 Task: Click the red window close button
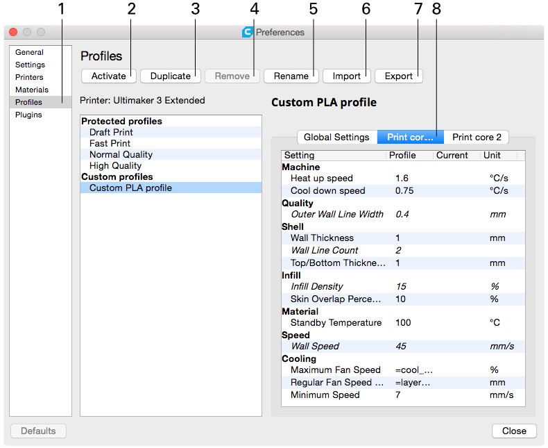pyautogui.click(x=13, y=32)
